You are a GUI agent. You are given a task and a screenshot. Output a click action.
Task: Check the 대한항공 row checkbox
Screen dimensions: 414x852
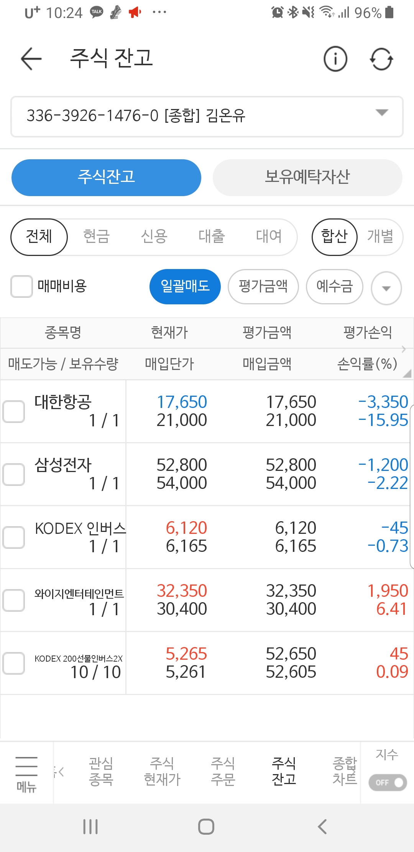tap(14, 411)
